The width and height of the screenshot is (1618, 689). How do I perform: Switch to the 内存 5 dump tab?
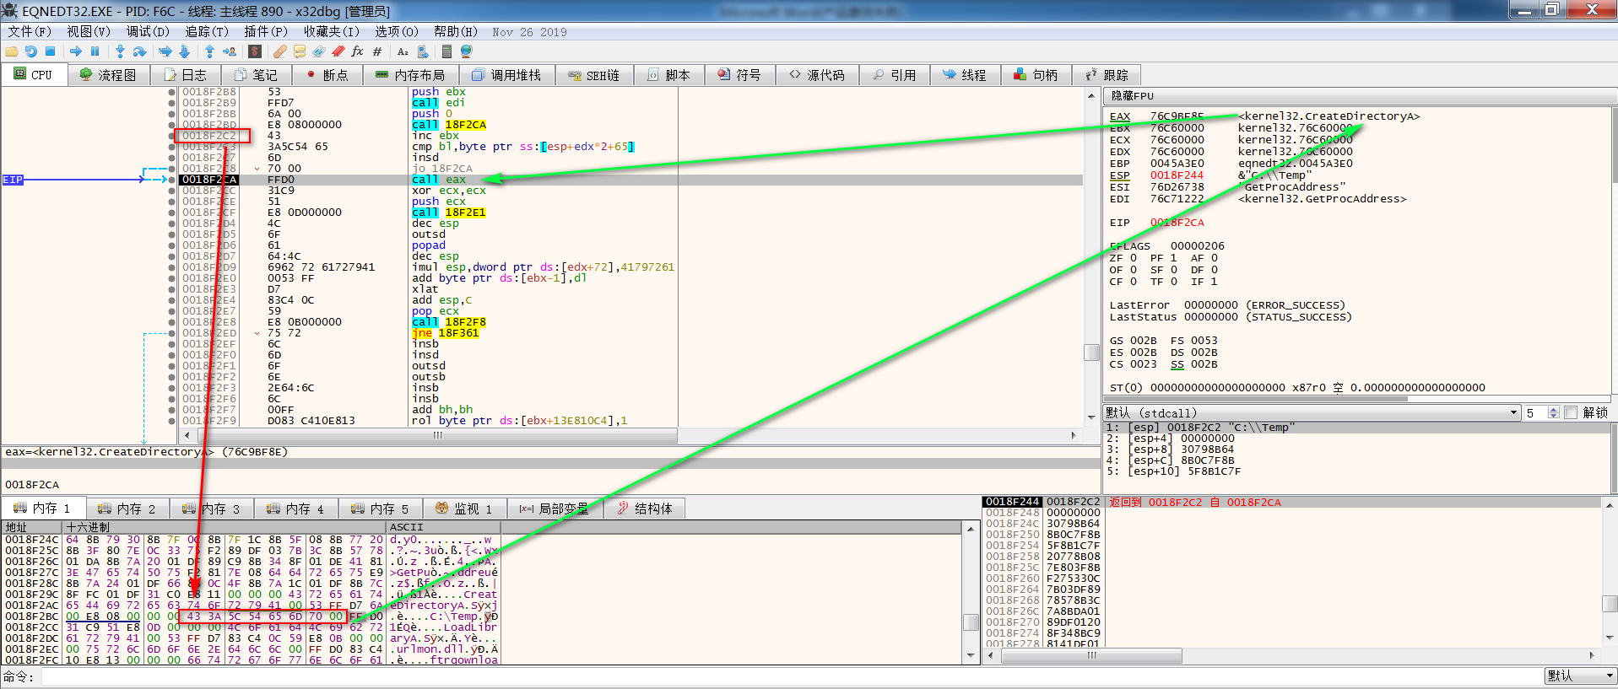tap(380, 509)
